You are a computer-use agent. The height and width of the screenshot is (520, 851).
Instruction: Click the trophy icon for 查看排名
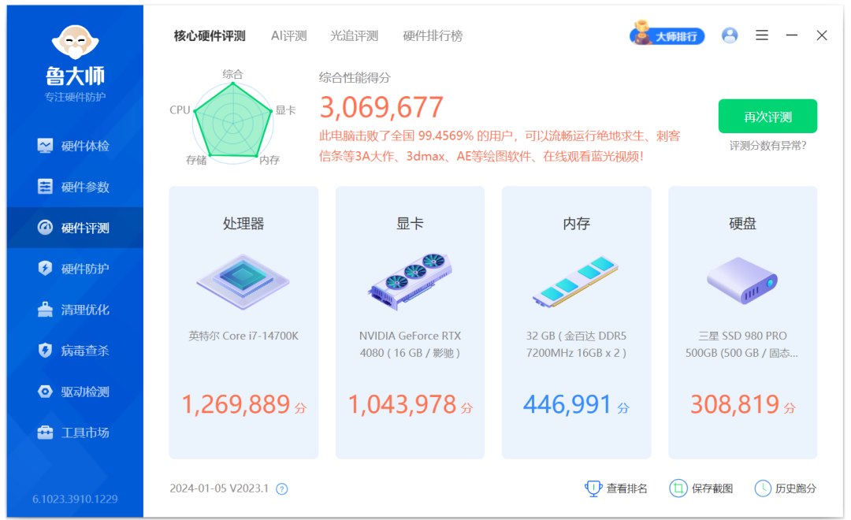click(593, 488)
